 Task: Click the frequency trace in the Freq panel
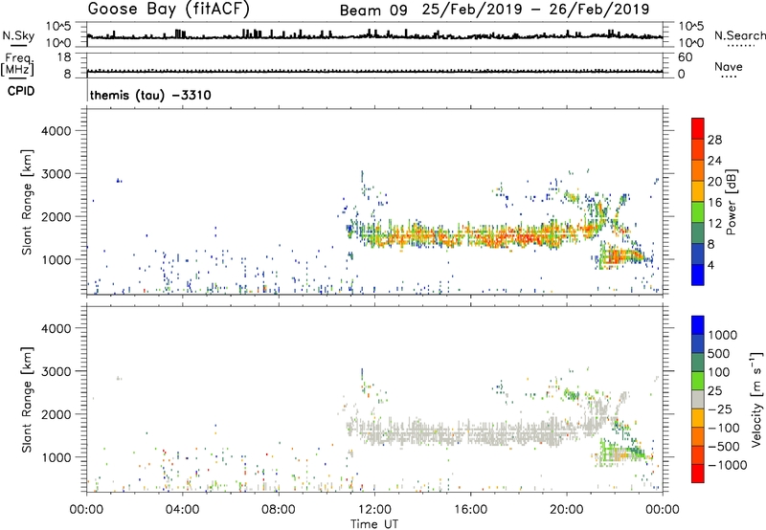(374, 71)
